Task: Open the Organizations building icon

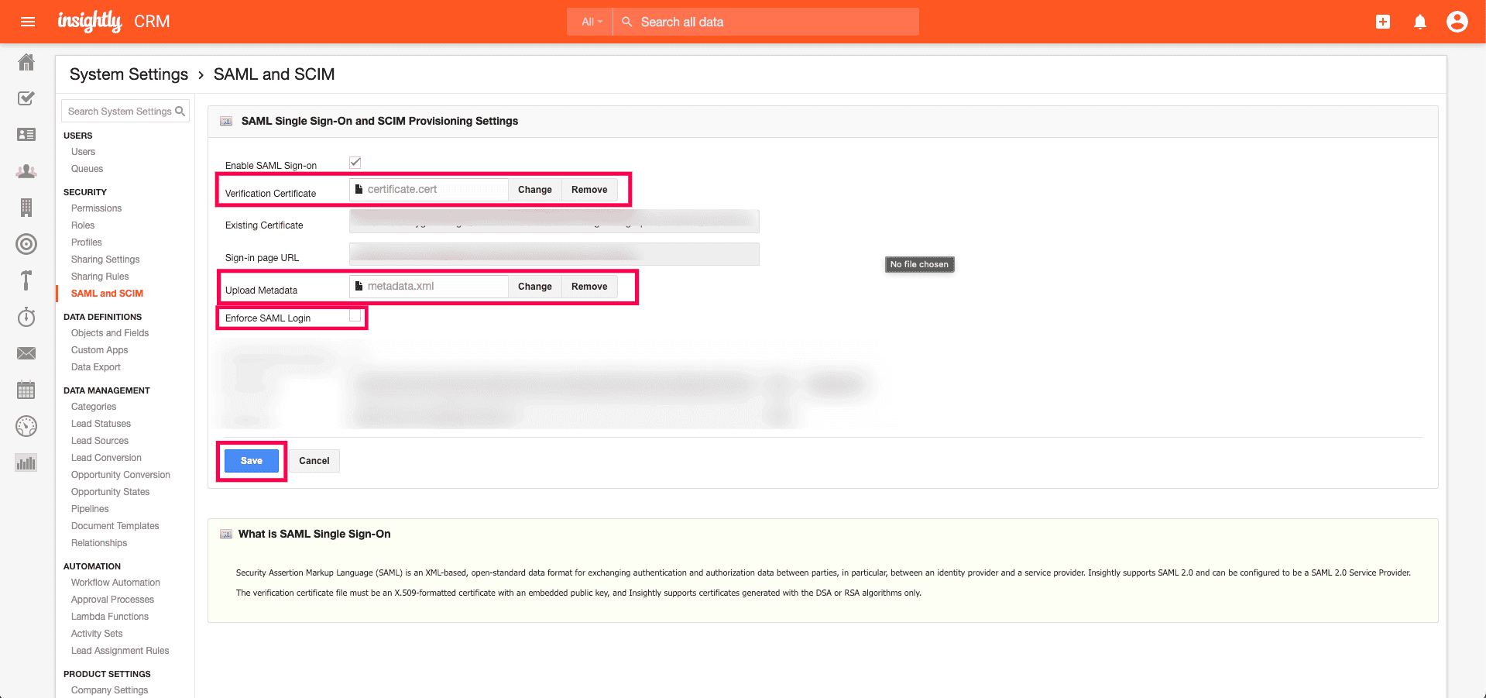Action: (x=26, y=207)
